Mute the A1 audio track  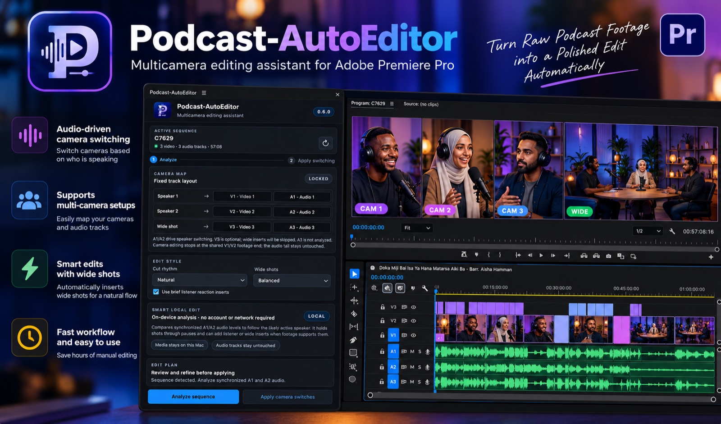click(412, 351)
